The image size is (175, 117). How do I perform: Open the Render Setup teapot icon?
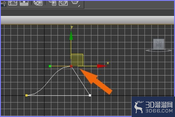click(x=53, y=3)
